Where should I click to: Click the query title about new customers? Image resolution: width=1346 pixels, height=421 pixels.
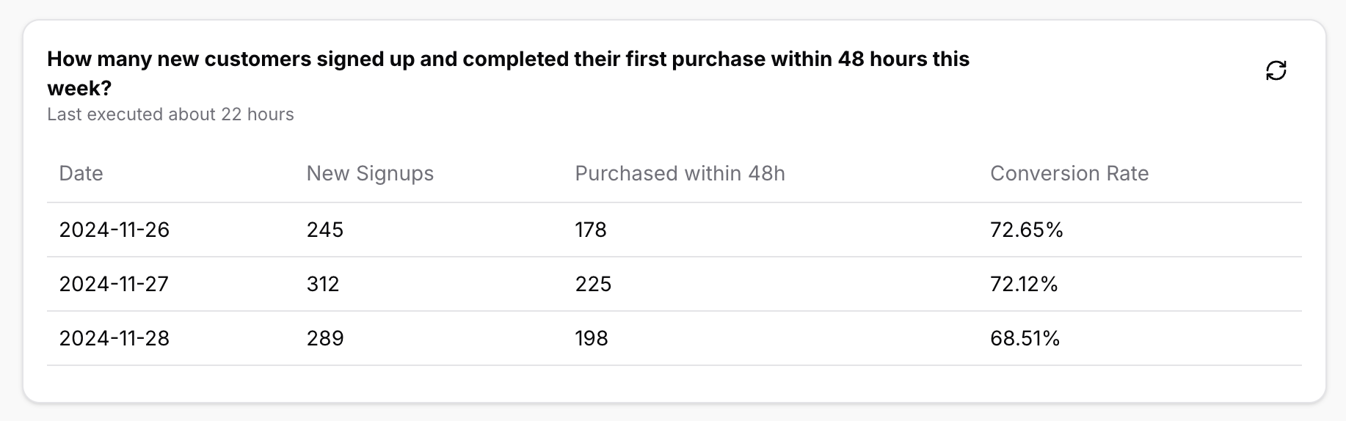tap(508, 73)
